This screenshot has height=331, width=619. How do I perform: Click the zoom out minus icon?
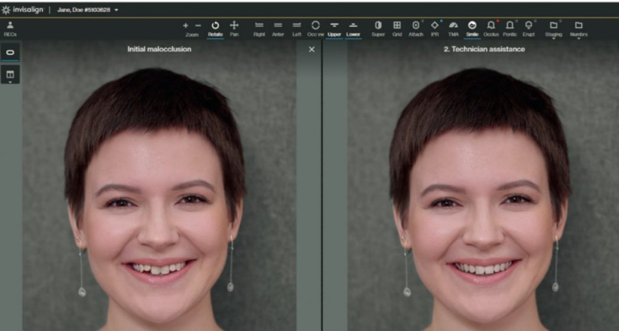pos(199,25)
